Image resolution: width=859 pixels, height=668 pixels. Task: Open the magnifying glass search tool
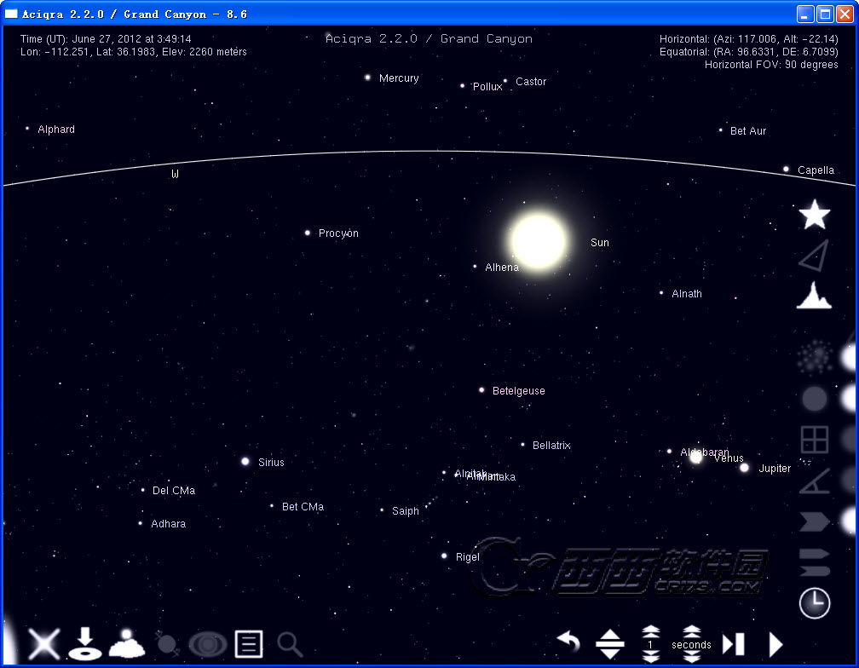[x=290, y=644]
